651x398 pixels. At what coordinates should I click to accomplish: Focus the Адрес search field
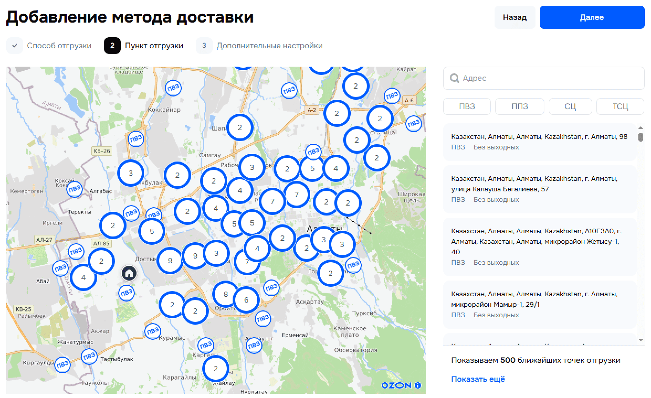544,78
